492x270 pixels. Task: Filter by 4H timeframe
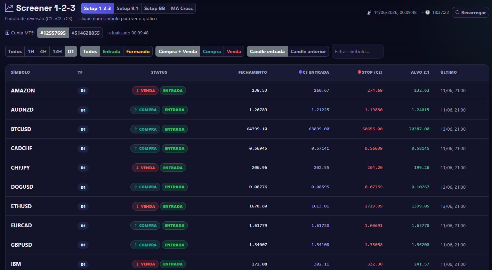click(43, 51)
